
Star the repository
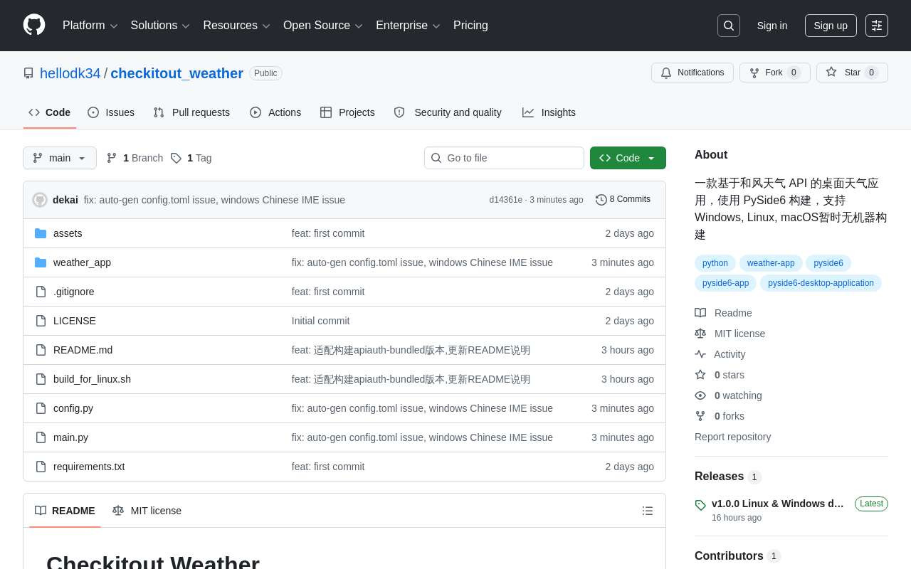pyautogui.click(x=852, y=73)
